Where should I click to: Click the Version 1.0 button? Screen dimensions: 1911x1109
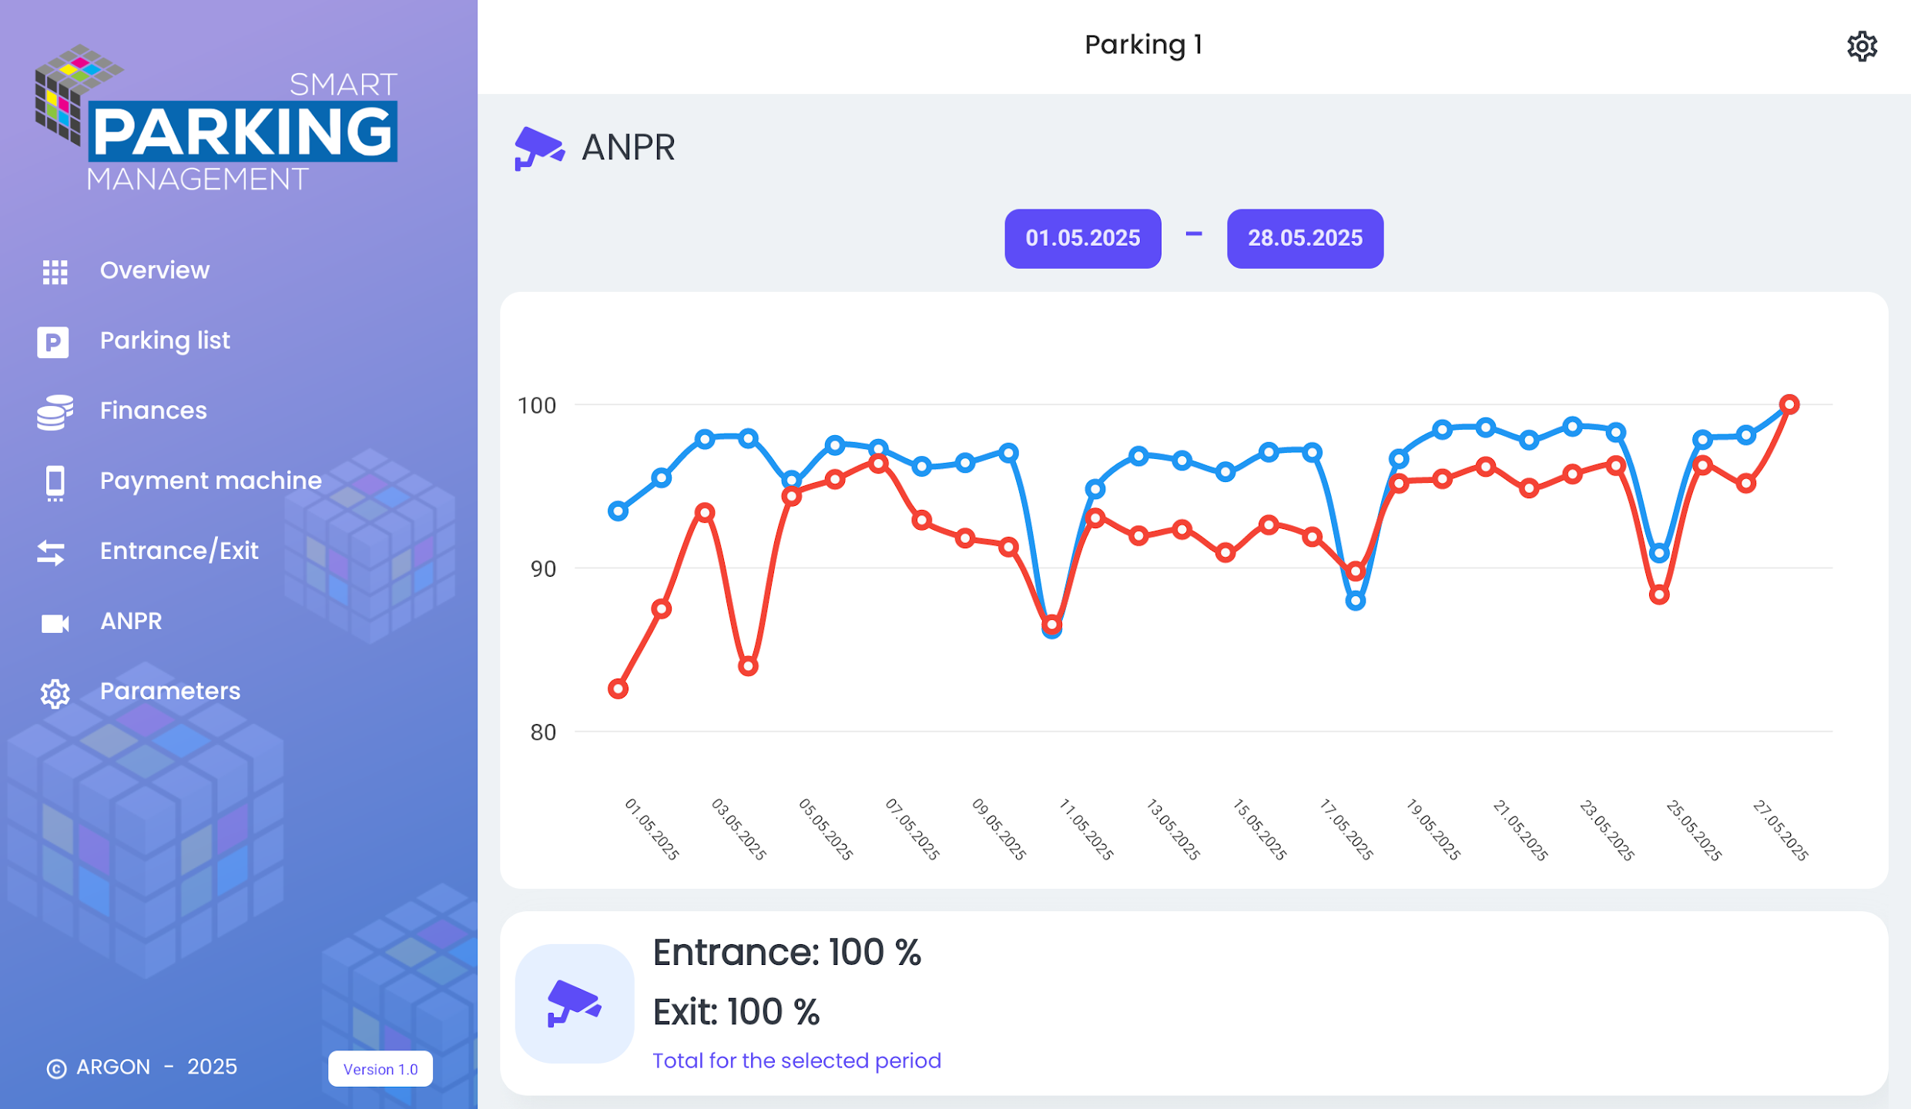coord(380,1068)
